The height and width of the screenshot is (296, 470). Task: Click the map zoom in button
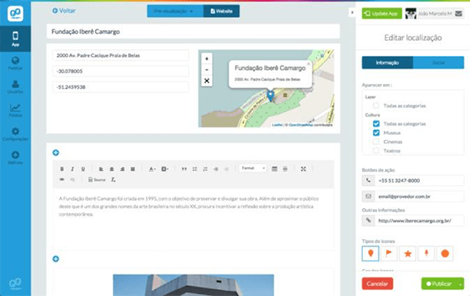pos(206,59)
